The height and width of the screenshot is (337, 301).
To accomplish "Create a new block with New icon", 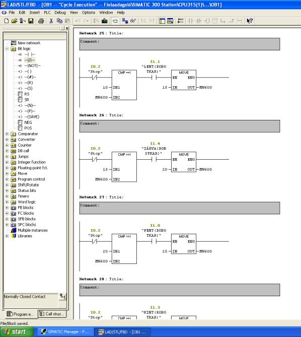I will point(7,21).
